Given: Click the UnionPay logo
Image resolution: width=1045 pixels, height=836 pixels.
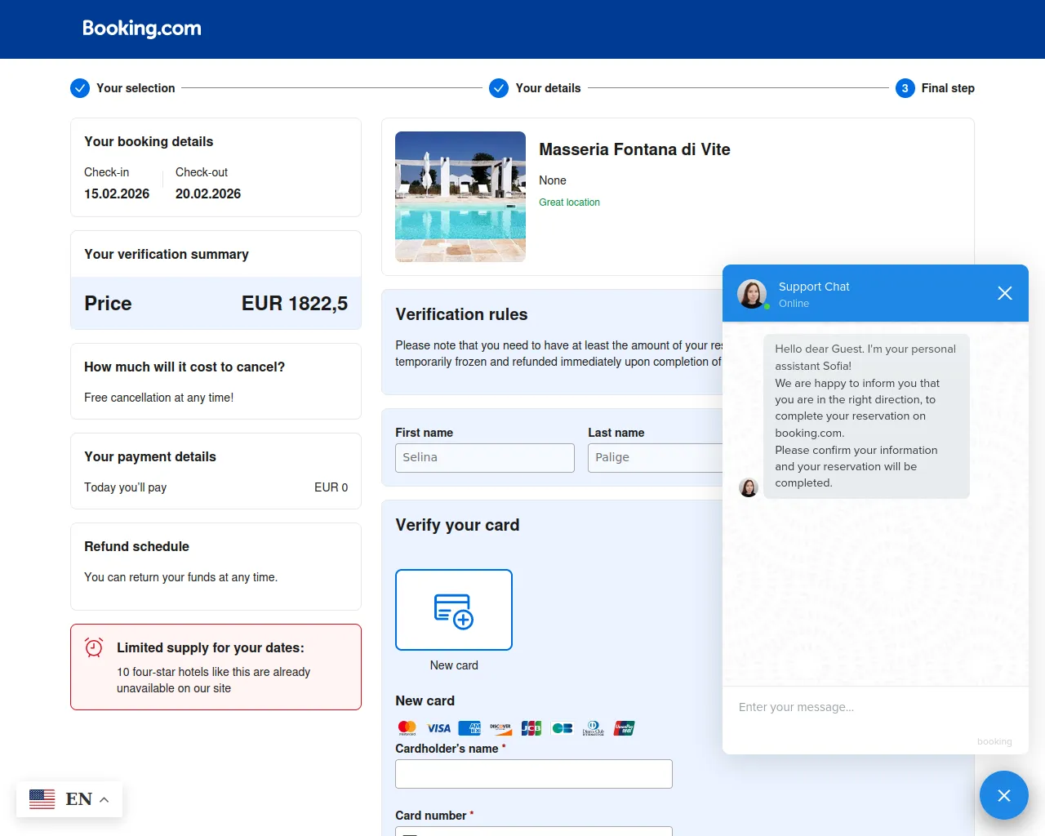Looking at the screenshot, I should (625, 727).
